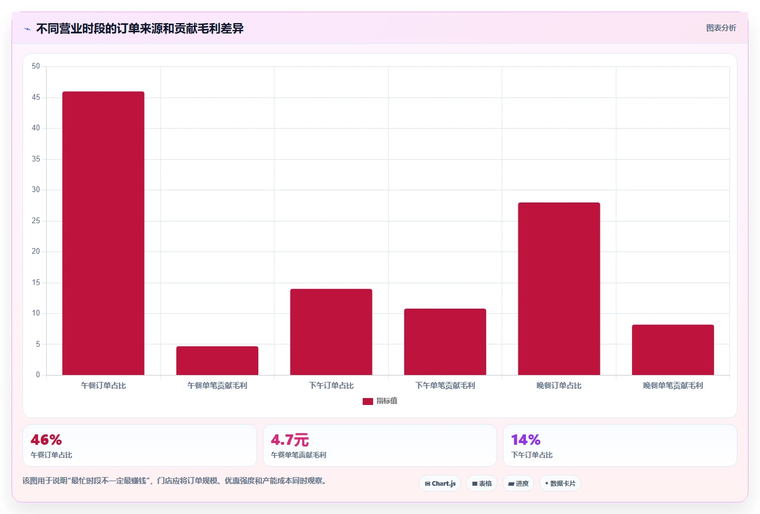Open the 进度 tag chip

coord(518,483)
